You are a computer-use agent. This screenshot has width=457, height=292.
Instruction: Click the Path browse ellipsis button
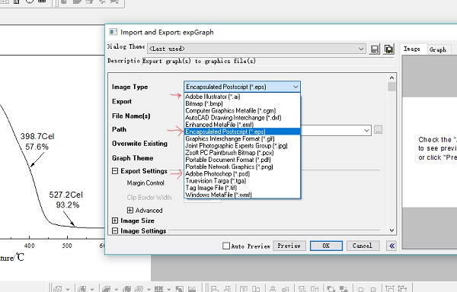378,130
